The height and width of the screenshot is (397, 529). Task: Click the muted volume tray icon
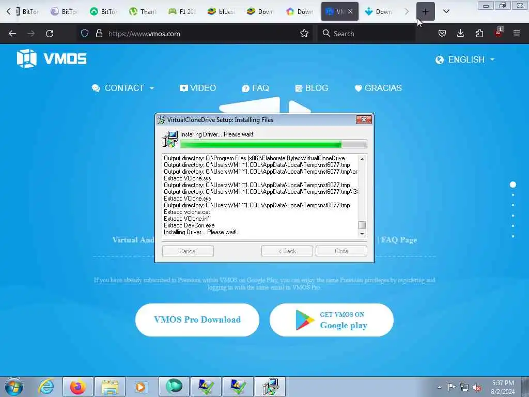point(477,387)
